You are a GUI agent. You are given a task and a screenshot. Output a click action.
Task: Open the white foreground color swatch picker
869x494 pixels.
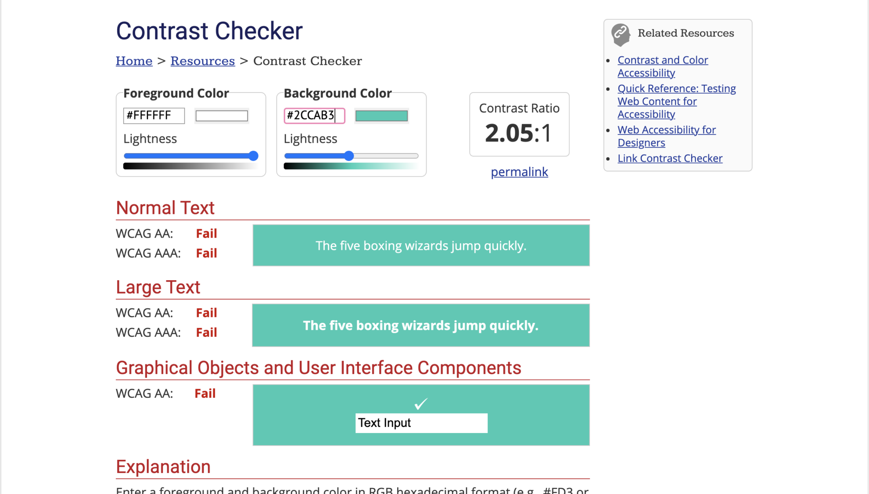click(222, 115)
